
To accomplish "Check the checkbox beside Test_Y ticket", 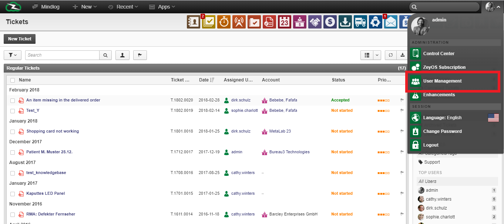I will tap(12, 111).
